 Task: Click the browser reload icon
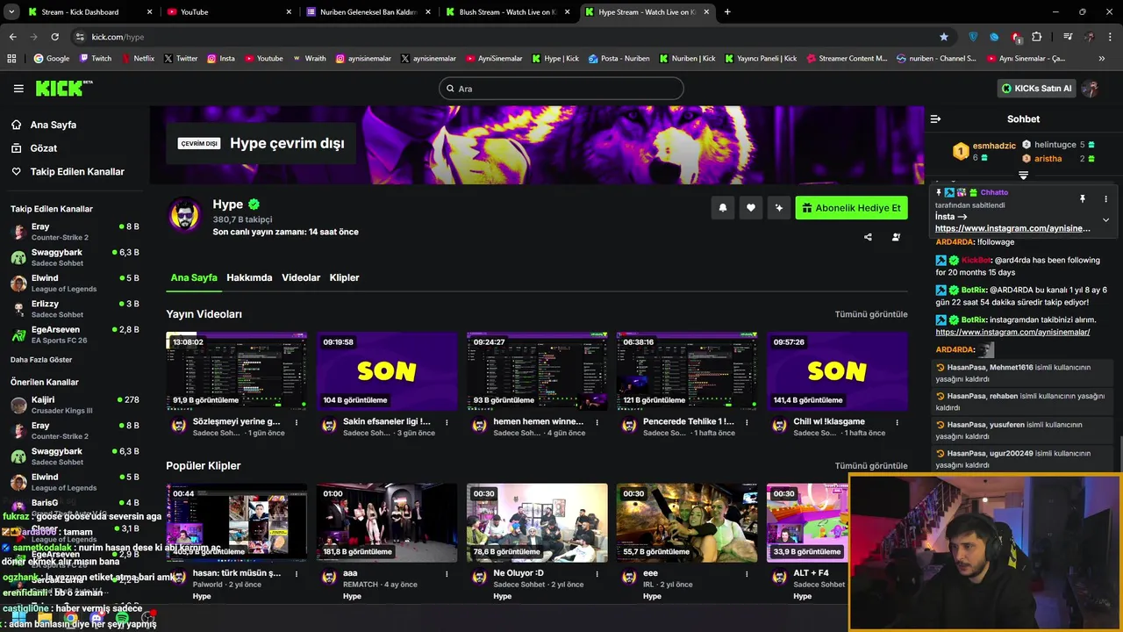(54, 37)
